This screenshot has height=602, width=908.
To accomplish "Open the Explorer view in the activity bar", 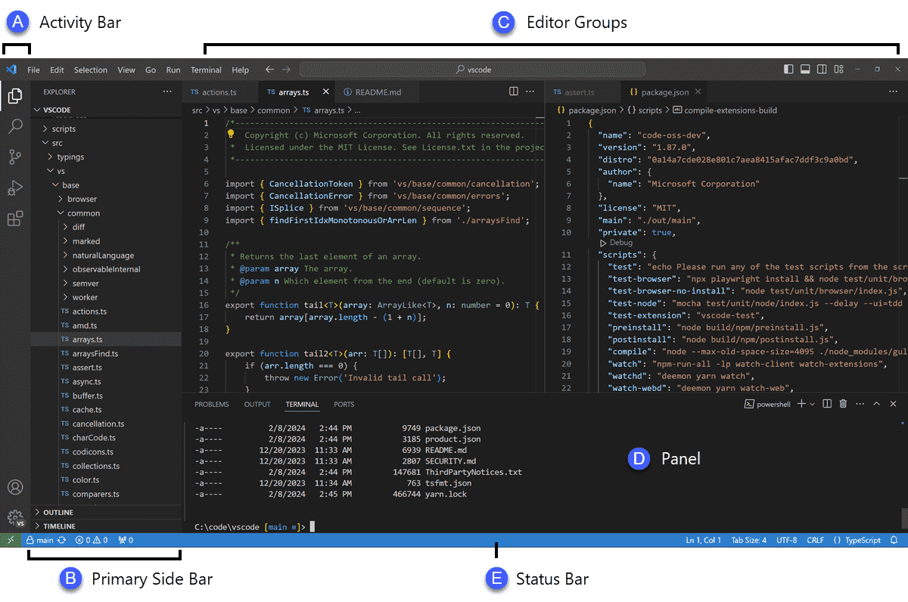I will (x=14, y=96).
